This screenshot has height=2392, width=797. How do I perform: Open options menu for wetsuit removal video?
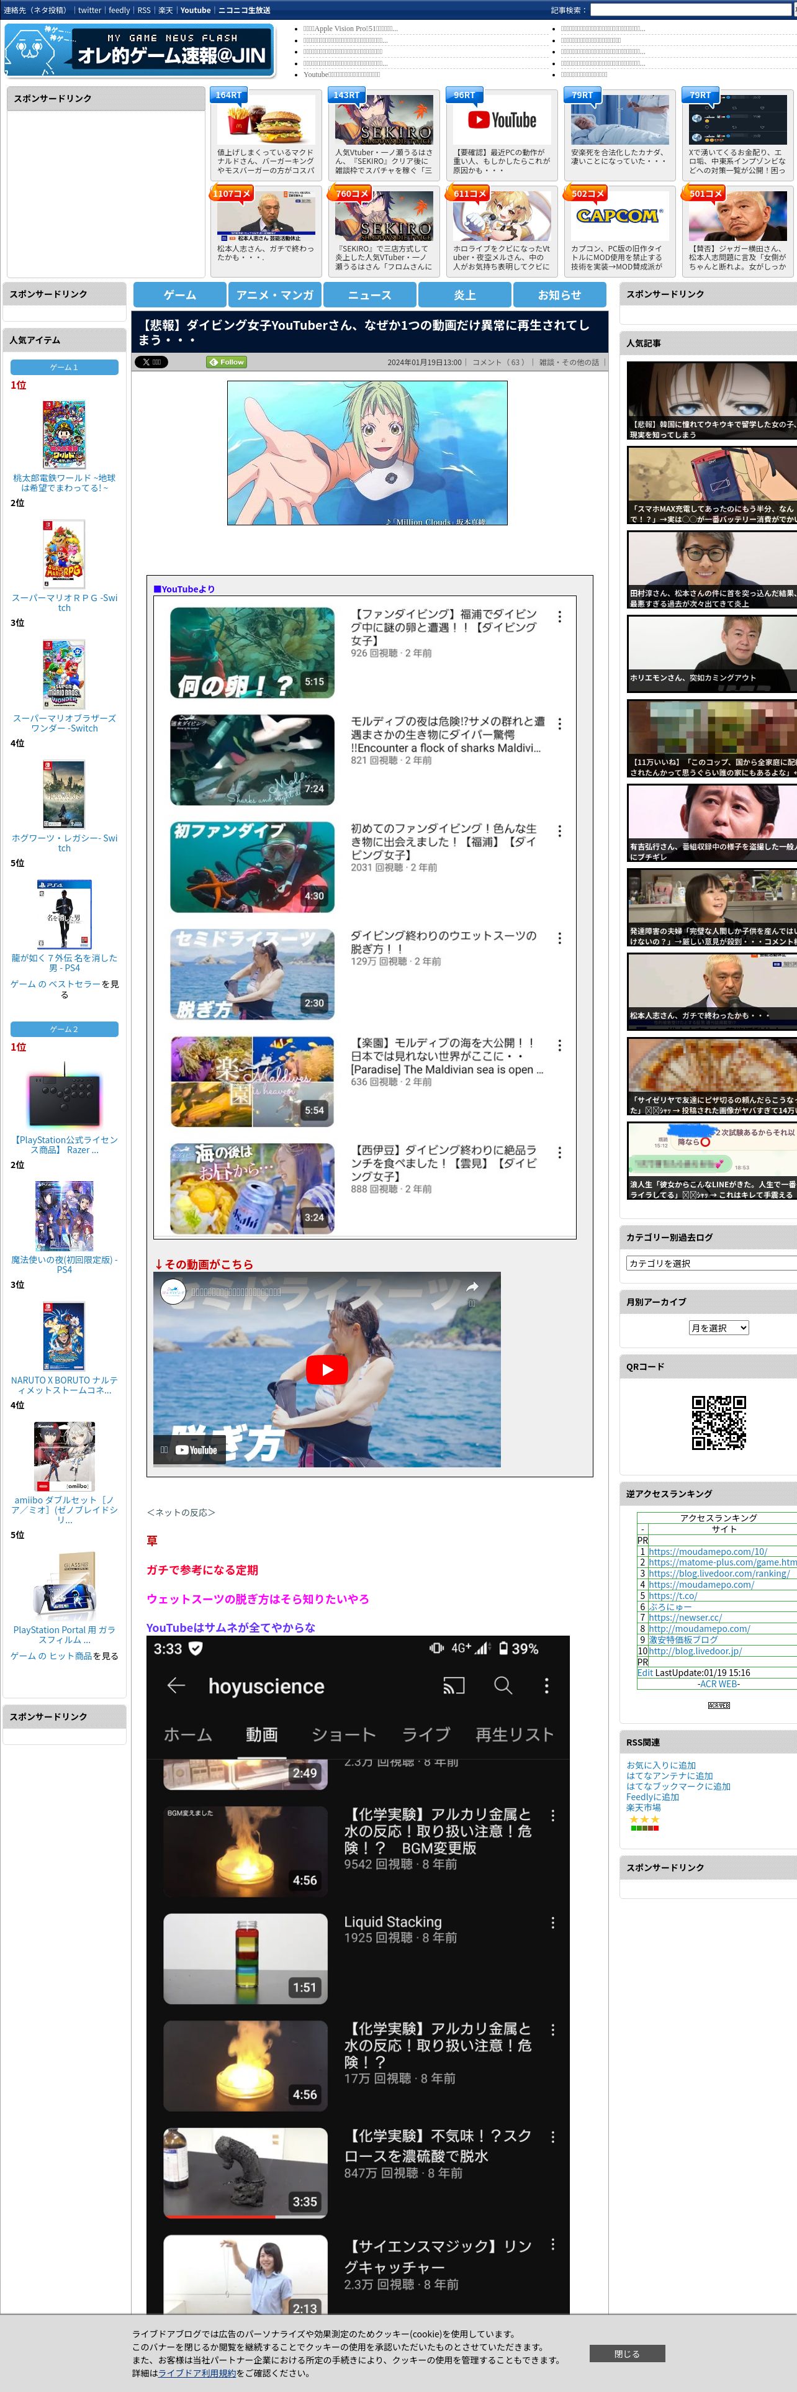point(559,938)
